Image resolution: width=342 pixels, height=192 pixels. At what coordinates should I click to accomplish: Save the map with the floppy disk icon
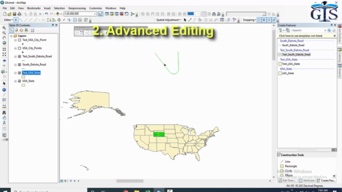(14, 14)
